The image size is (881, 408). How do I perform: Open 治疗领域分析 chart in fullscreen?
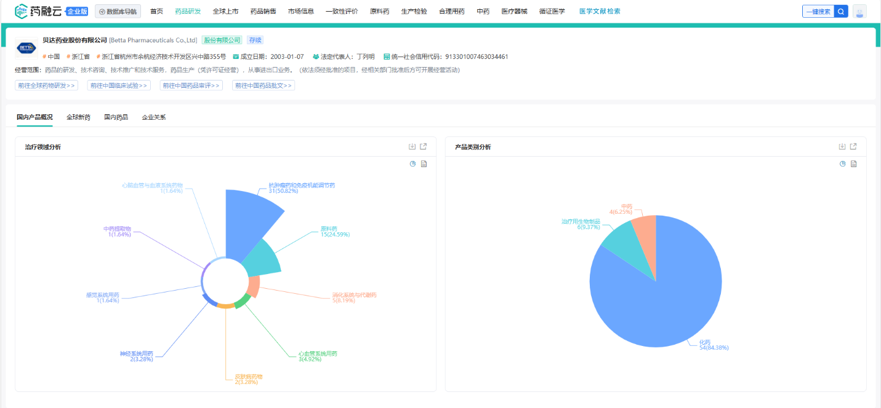pyautogui.click(x=424, y=147)
